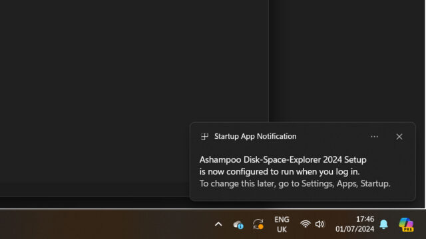Image resolution: width=426 pixels, height=239 pixels.
Task: Open the ENG UK language switcher
Action: coord(282,224)
